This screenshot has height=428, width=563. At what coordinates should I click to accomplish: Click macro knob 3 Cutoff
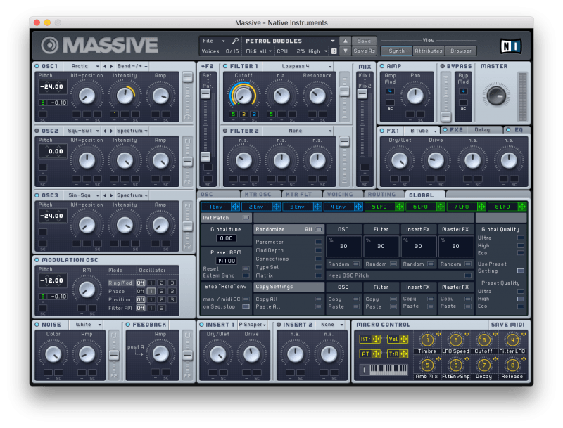click(x=483, y=339)
